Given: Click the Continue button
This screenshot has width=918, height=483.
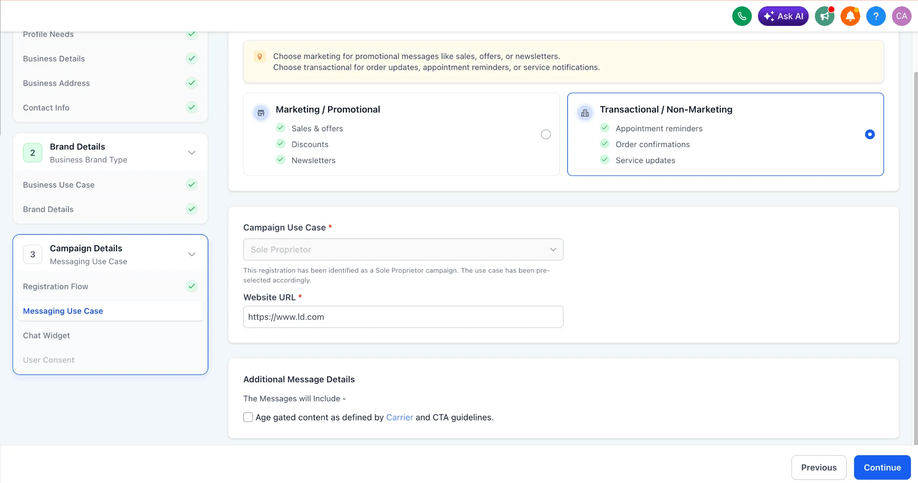Looking at the screenshot, I should (882, 467).
